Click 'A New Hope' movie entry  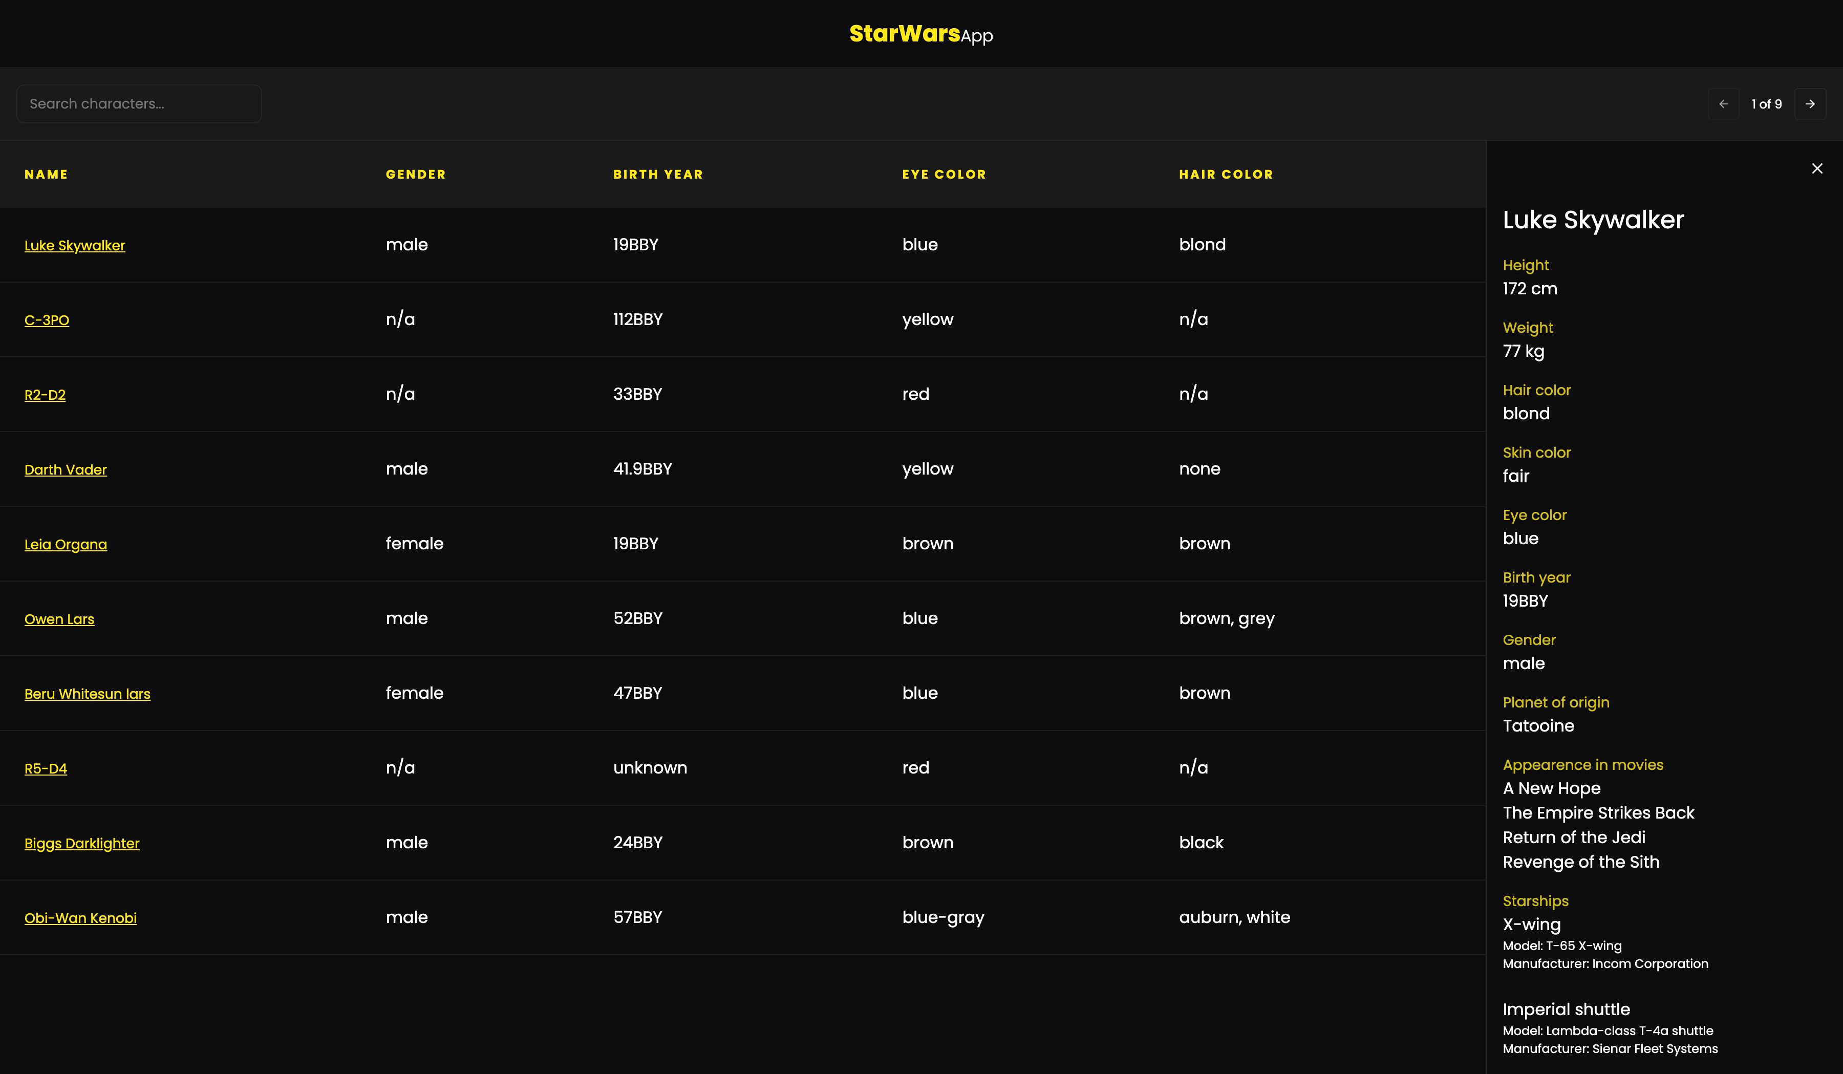tap(1551, 788)
